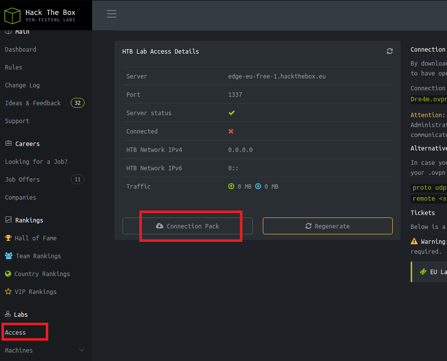Open the Support page
The height and width of the screenshot is (361, 447).
click(17, 121)
